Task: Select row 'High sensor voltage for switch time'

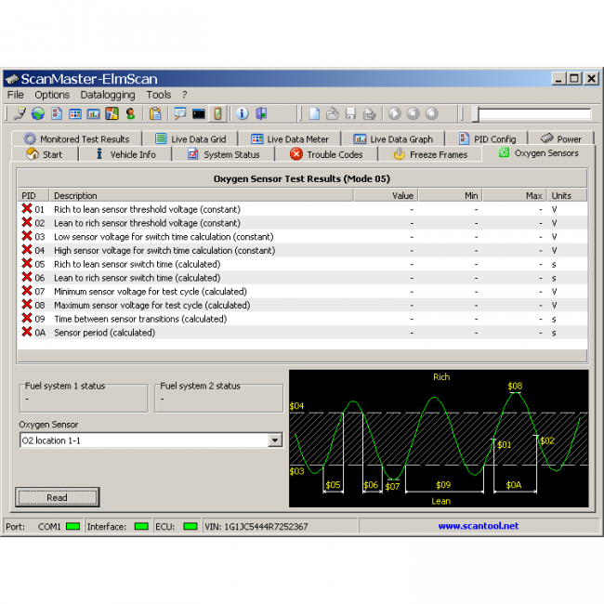Action: [x=302, y=250]
